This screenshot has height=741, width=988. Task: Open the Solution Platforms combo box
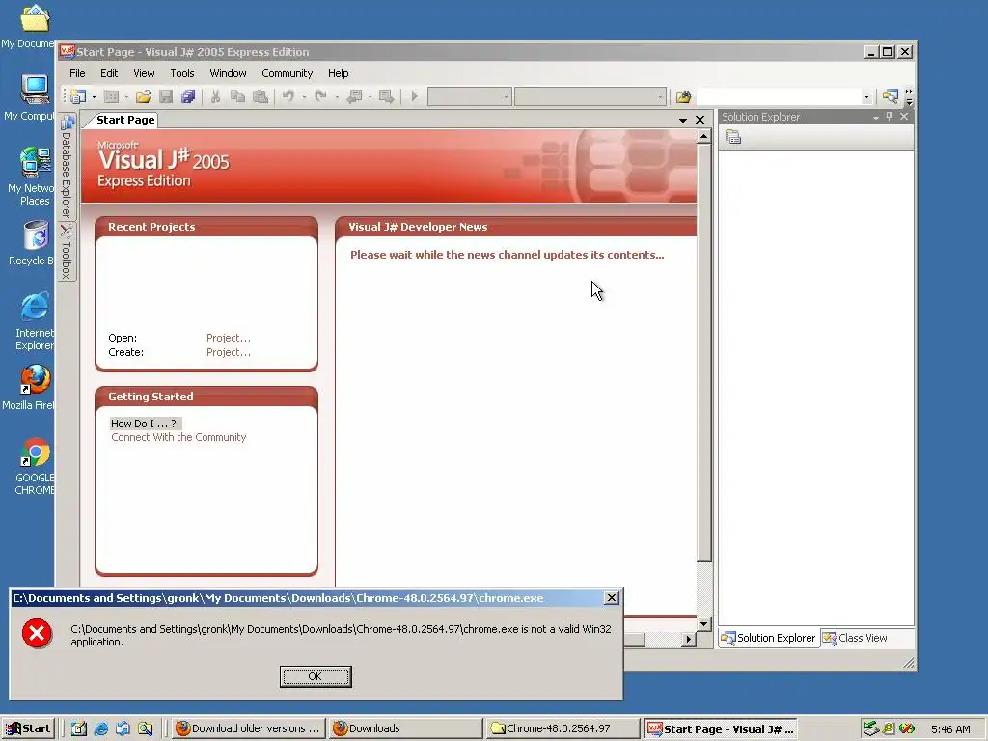(590, 96)
